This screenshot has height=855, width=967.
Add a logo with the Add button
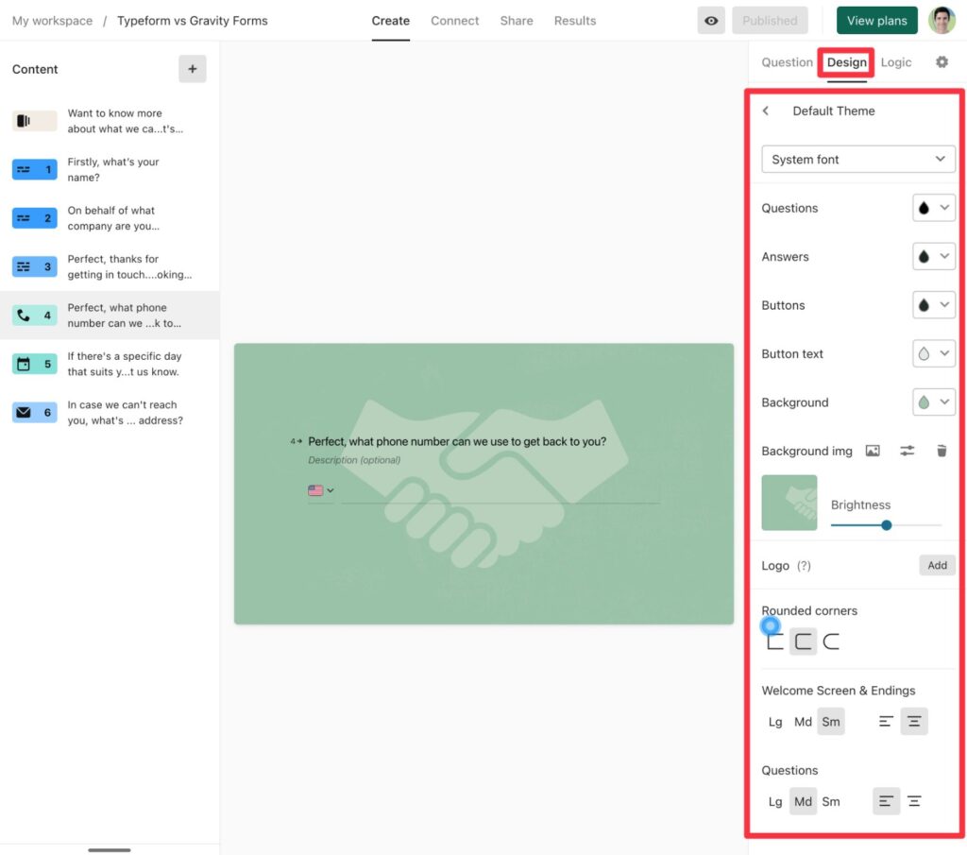click(x=936, y=565)
